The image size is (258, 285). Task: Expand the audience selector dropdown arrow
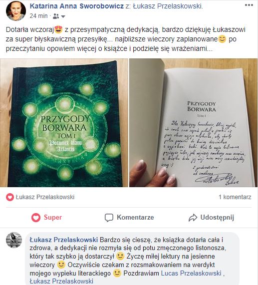click(x=63, y=16)
